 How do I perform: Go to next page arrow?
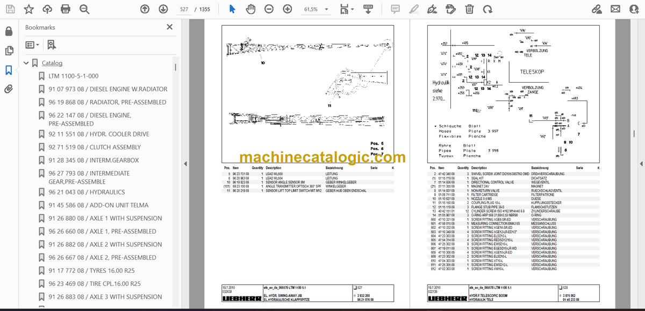click(163, 9)
